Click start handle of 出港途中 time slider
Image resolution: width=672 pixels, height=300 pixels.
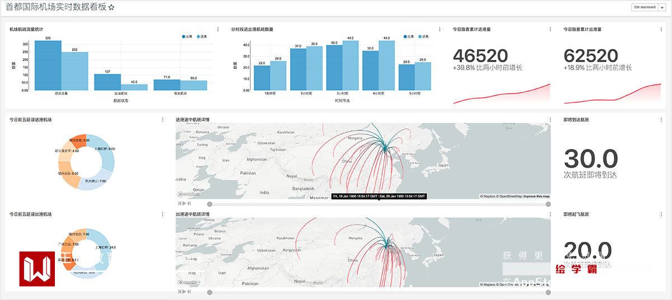tap(209, 292)
